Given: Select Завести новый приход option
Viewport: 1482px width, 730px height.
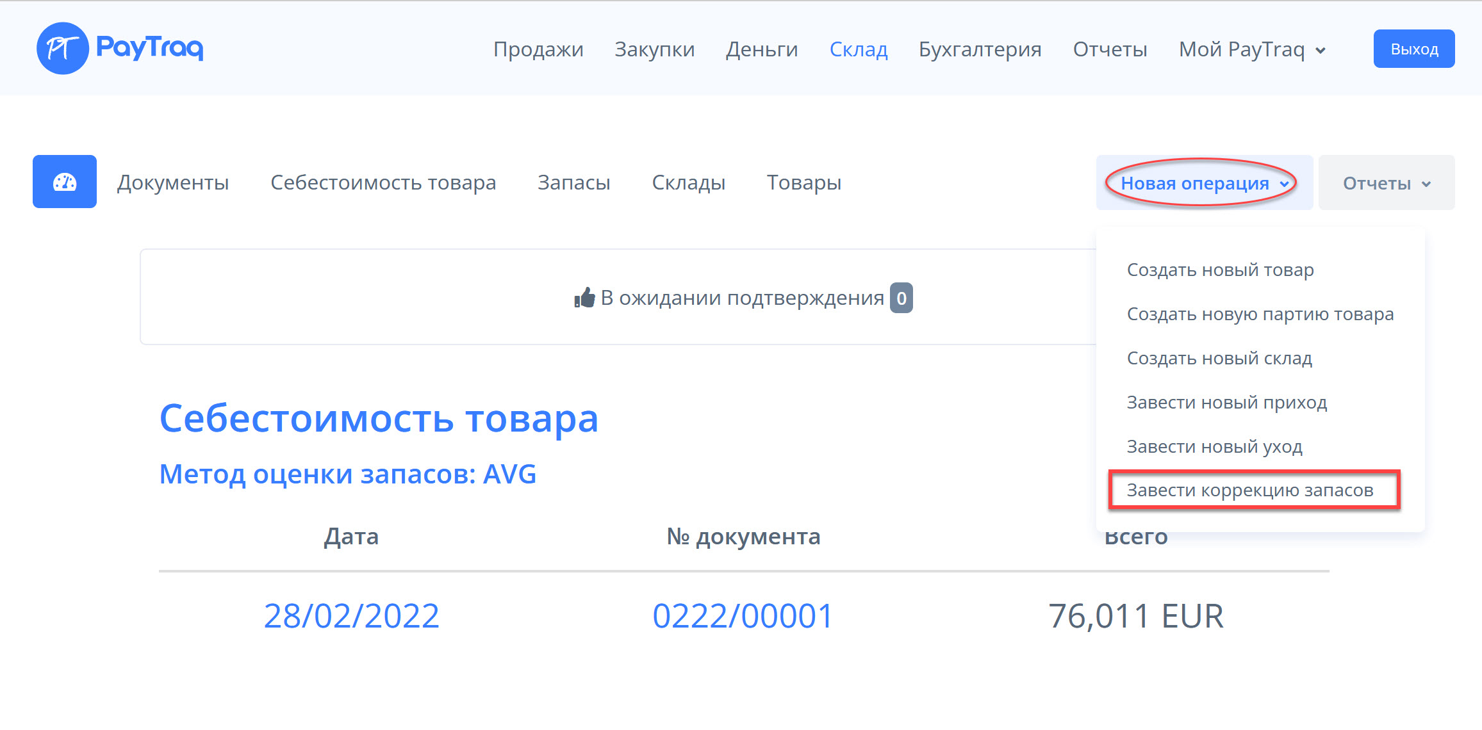Looking at the screenshot, I should 1226,403.
